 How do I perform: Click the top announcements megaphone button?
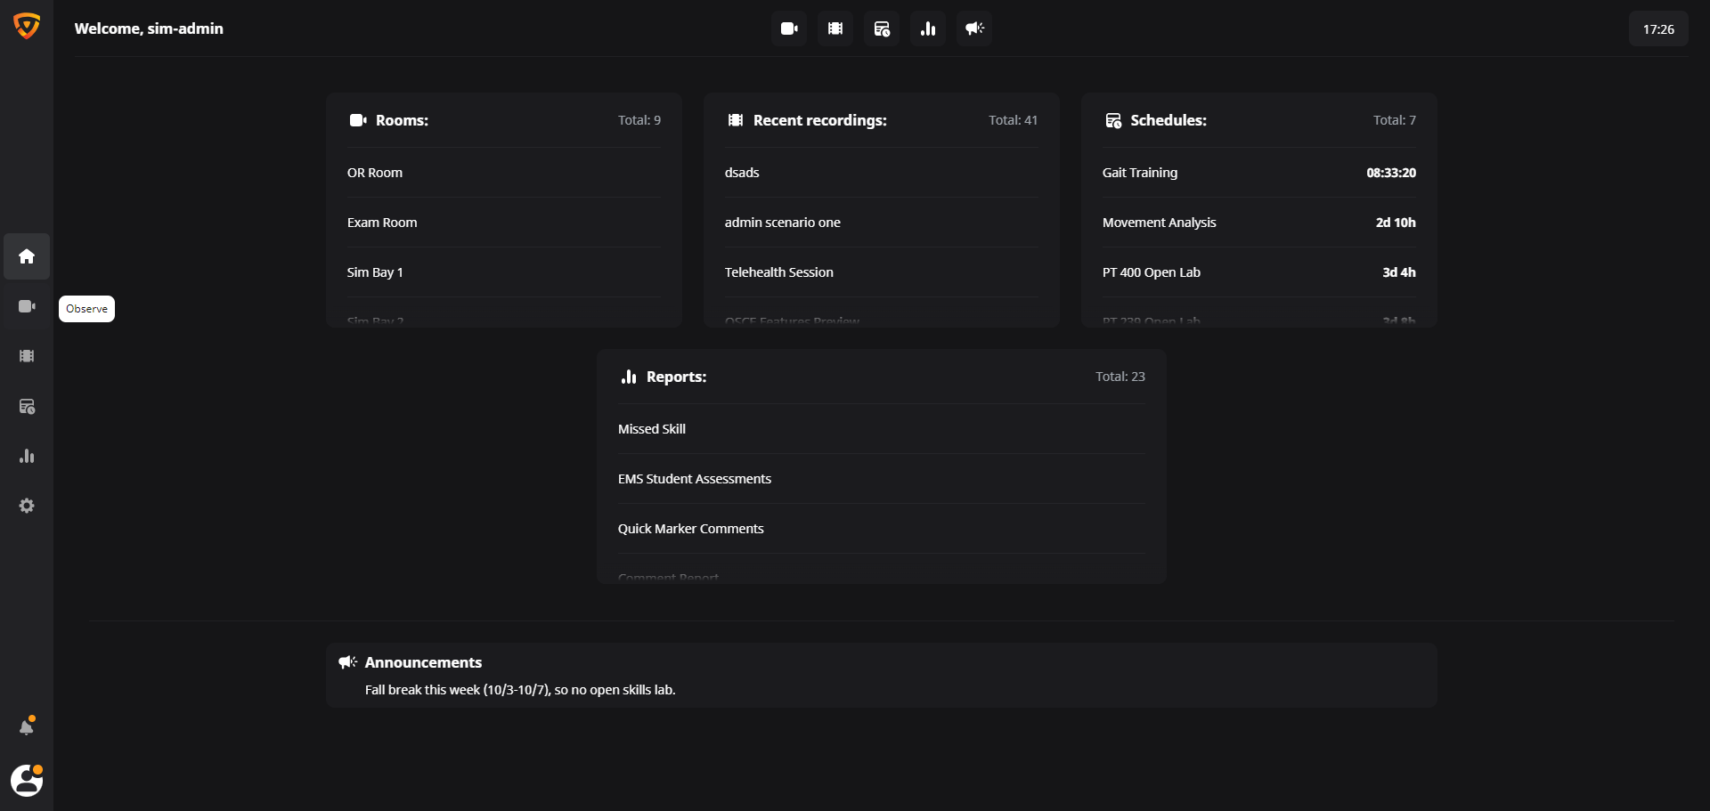point(974,28)
